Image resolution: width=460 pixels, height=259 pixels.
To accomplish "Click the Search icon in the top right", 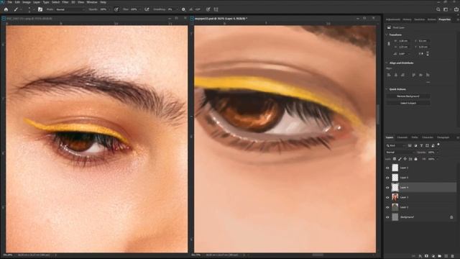I will [438, 9].
